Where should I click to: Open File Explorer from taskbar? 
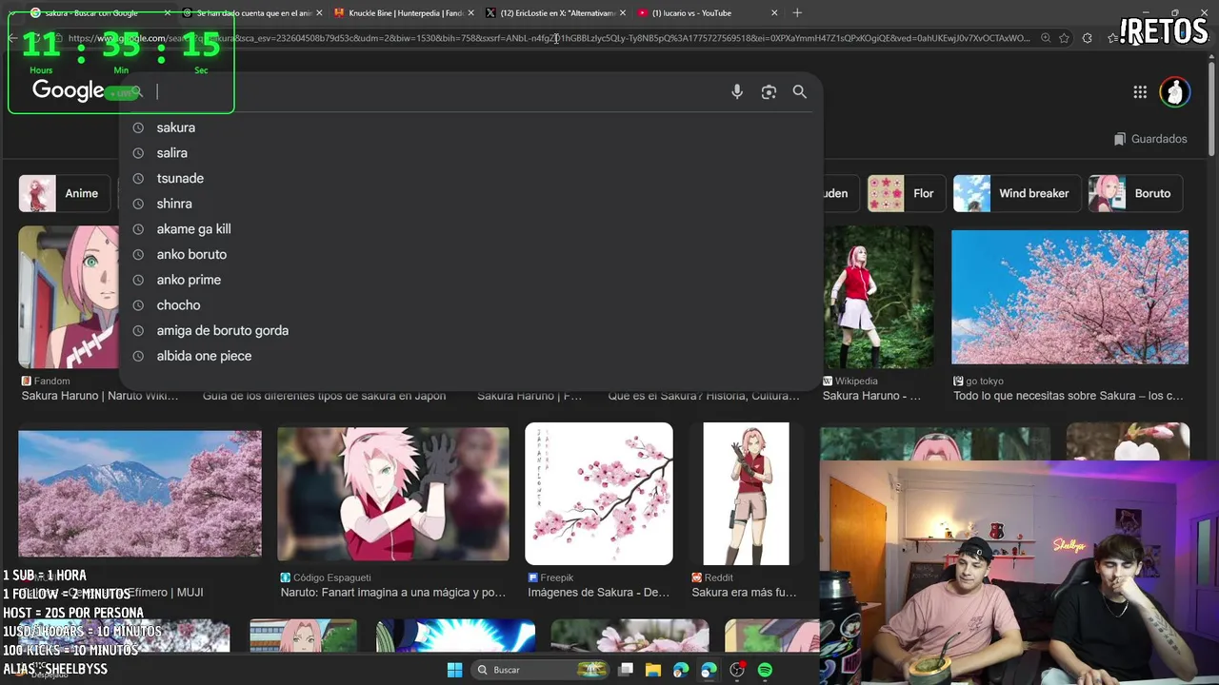click(x=652, y=670)
